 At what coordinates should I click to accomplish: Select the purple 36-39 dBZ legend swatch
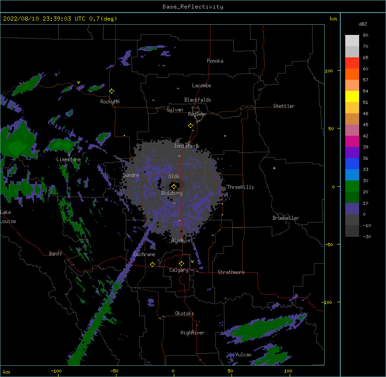(352, 153)
